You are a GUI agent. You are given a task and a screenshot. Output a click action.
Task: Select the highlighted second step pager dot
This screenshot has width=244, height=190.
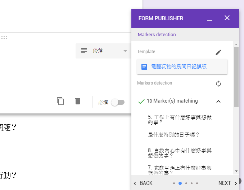pyautogui.click(x=180, y=183)
